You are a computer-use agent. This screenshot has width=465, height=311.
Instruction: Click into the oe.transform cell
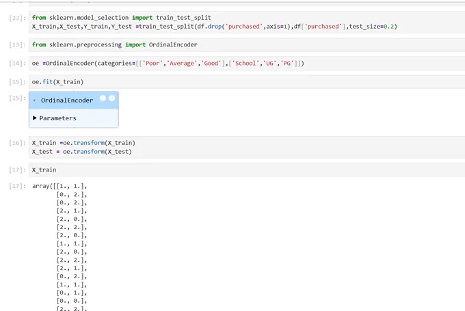[x=247, y=148]
